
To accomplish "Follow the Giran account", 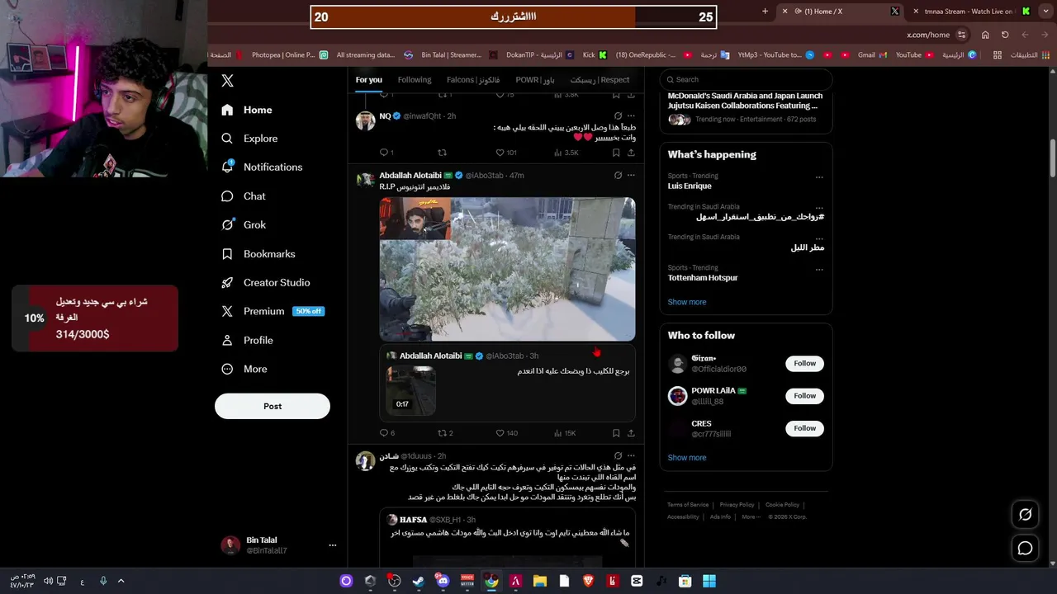I will tap(804, 363).
